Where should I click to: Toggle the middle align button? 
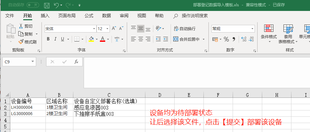click(141, 29)
